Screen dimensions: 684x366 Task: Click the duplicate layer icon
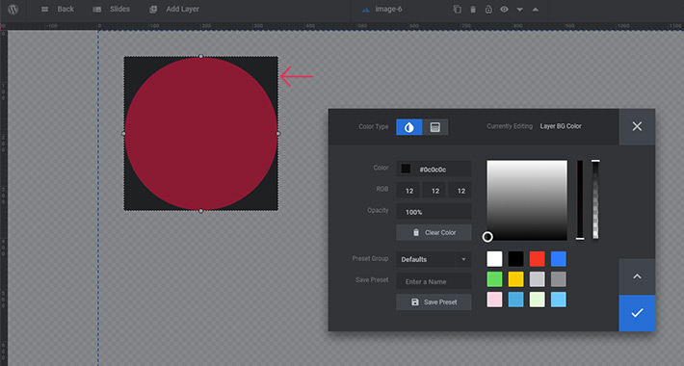click(457, 10)
